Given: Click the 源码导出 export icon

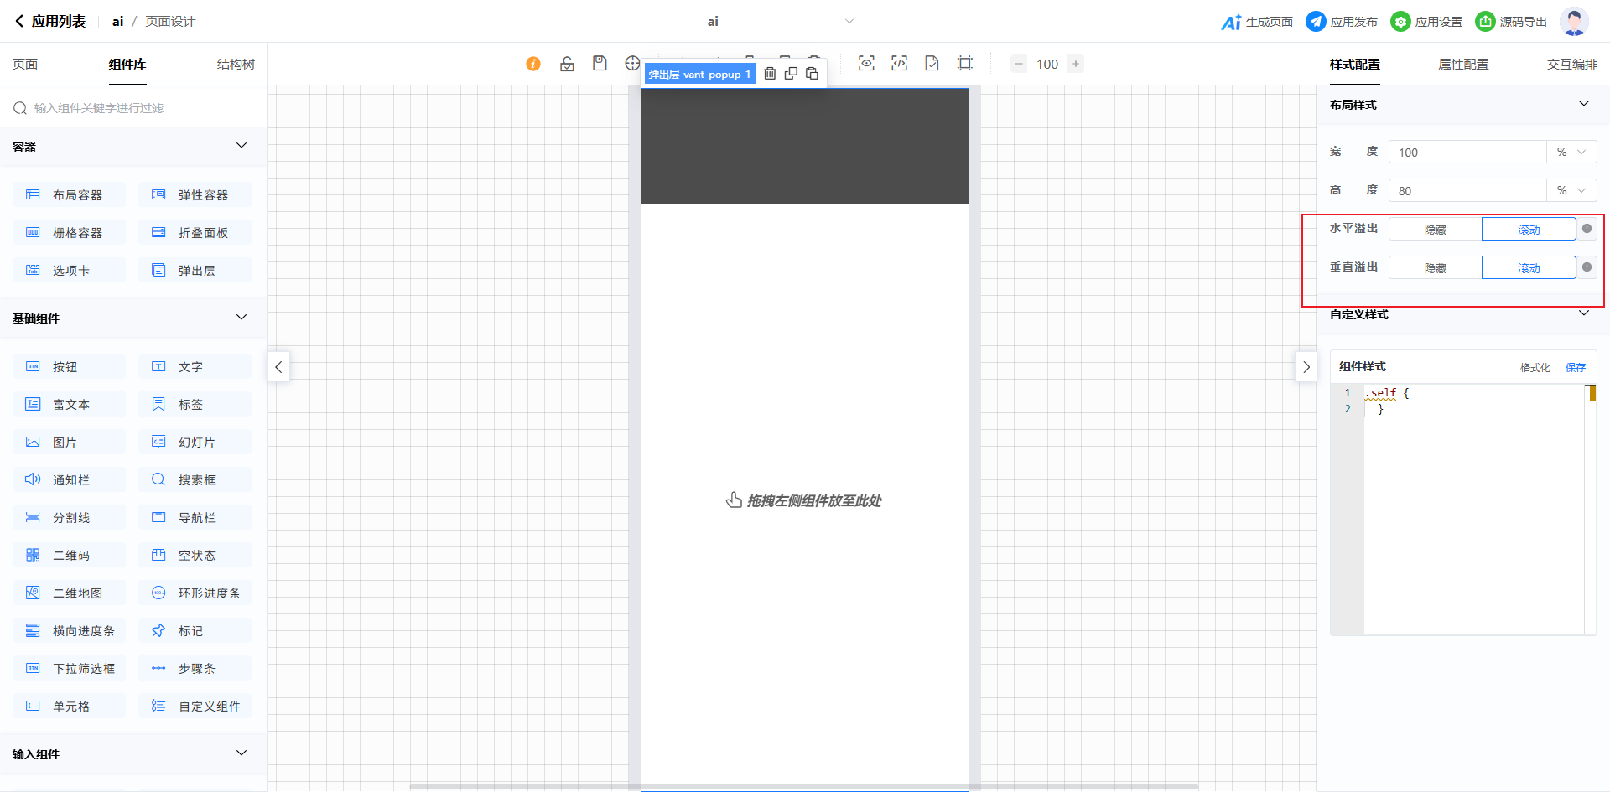Looking at the screenshot, I should click(1485, 22).
